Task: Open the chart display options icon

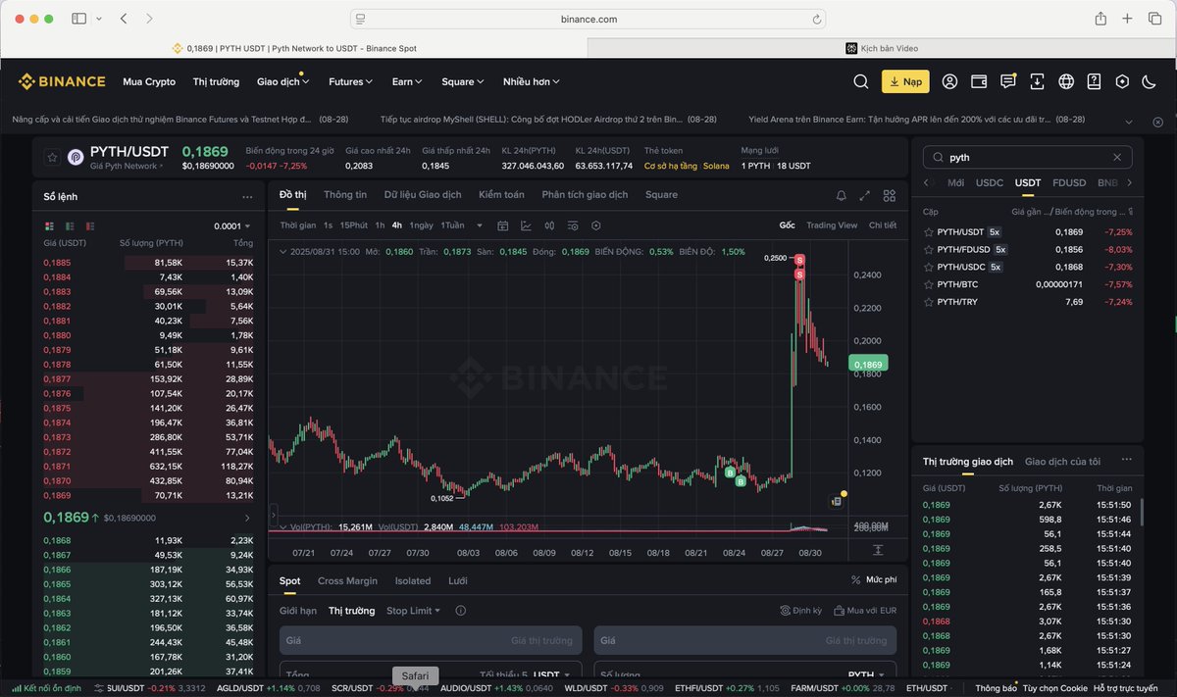Action: pyautogui.click(x=573, y=225)
